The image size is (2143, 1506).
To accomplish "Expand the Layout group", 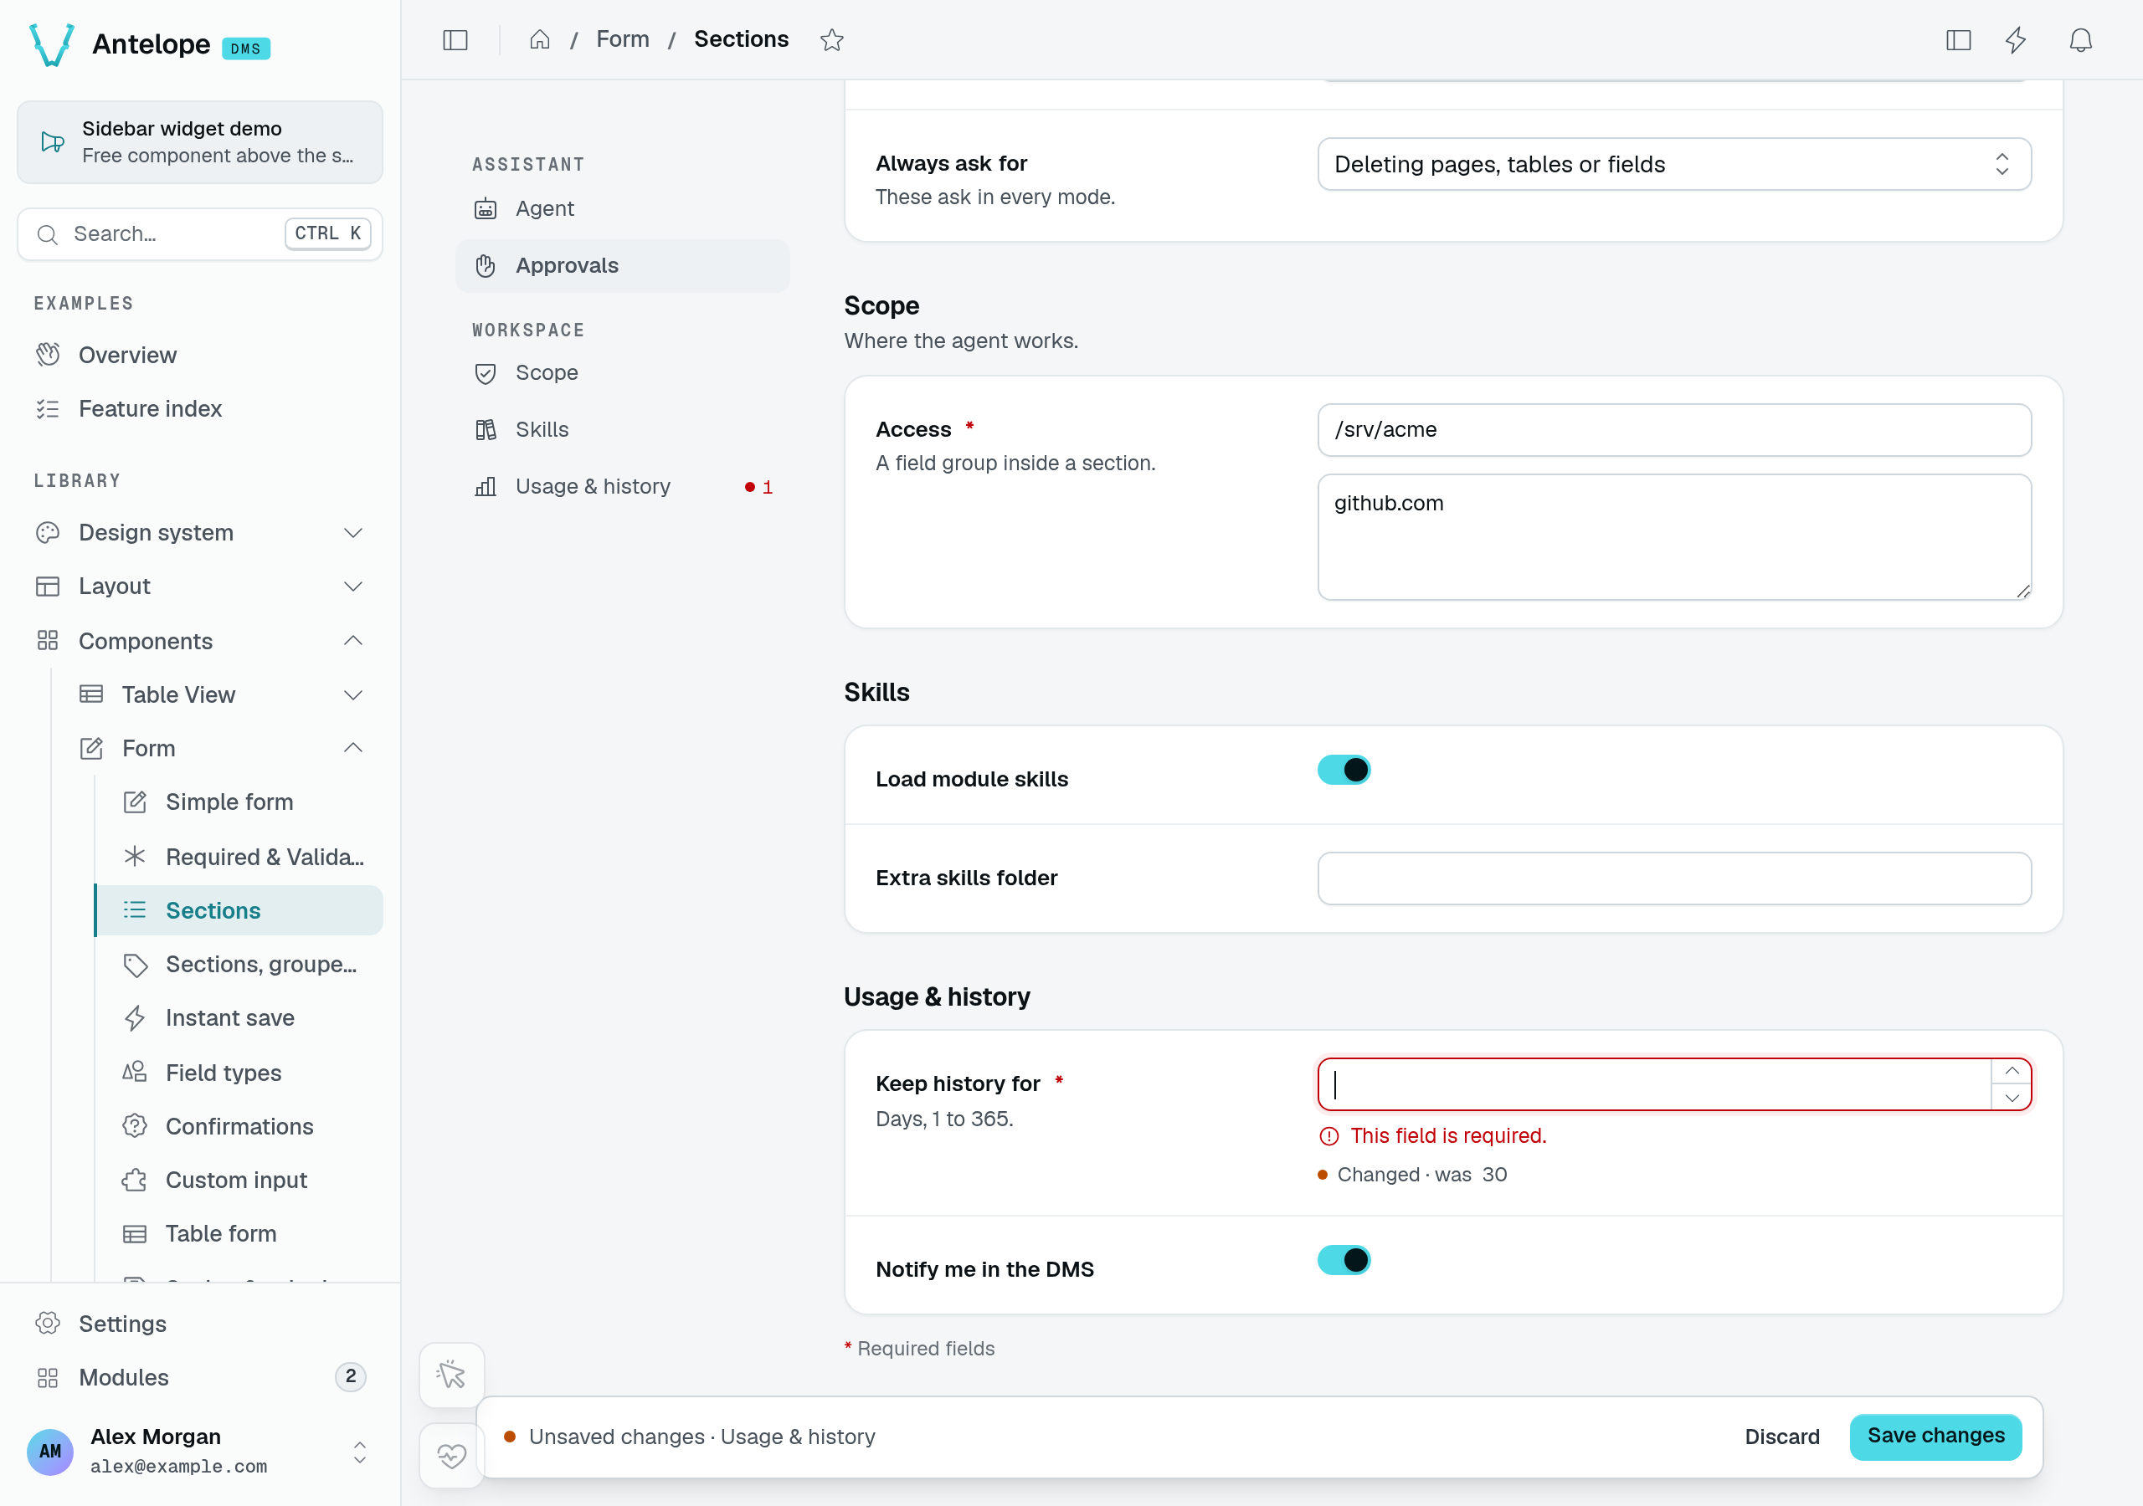I will click(200, 586).
